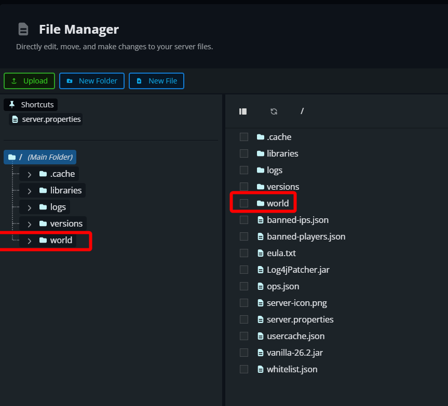This screenshot has height=406, width=448.
Task: Open usercache.json file
Action: (x=296, y=336)
